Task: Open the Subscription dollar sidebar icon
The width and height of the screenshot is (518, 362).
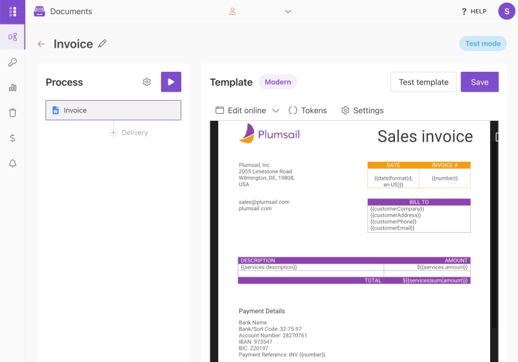Action: (x=12, y=138)
